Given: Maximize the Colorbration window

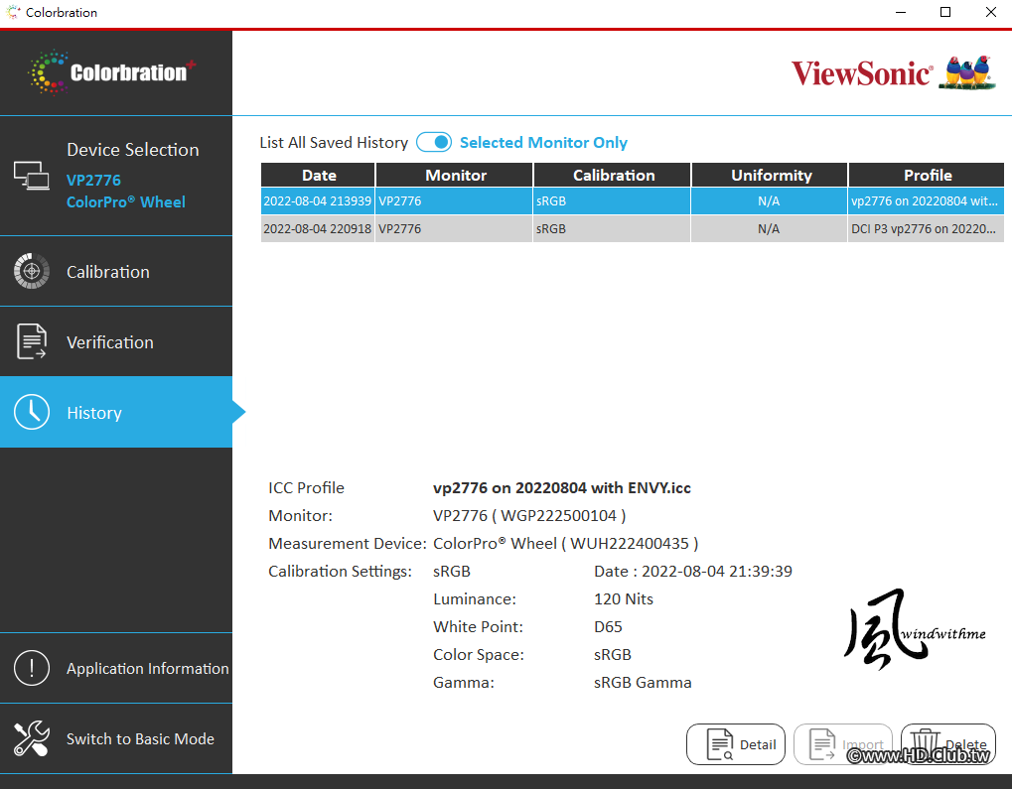Looking at the screenshot, I should point(945,12).
